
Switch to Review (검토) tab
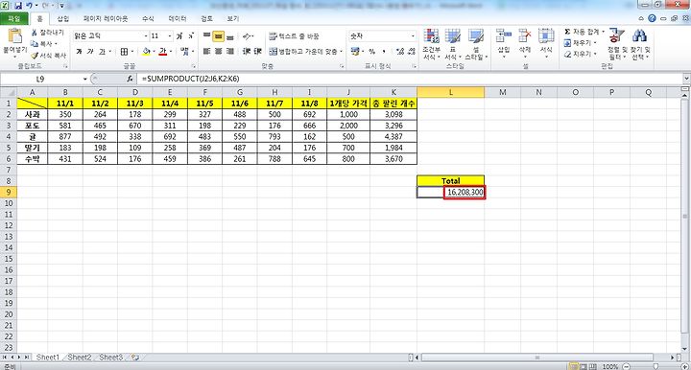pyautogui.click(x=206, y=19)
